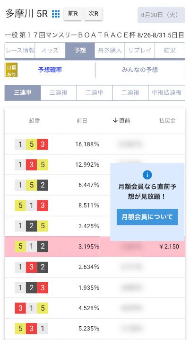Click the 月額会員について button
This screenshot has width=190, height=340.
(147, 217)
